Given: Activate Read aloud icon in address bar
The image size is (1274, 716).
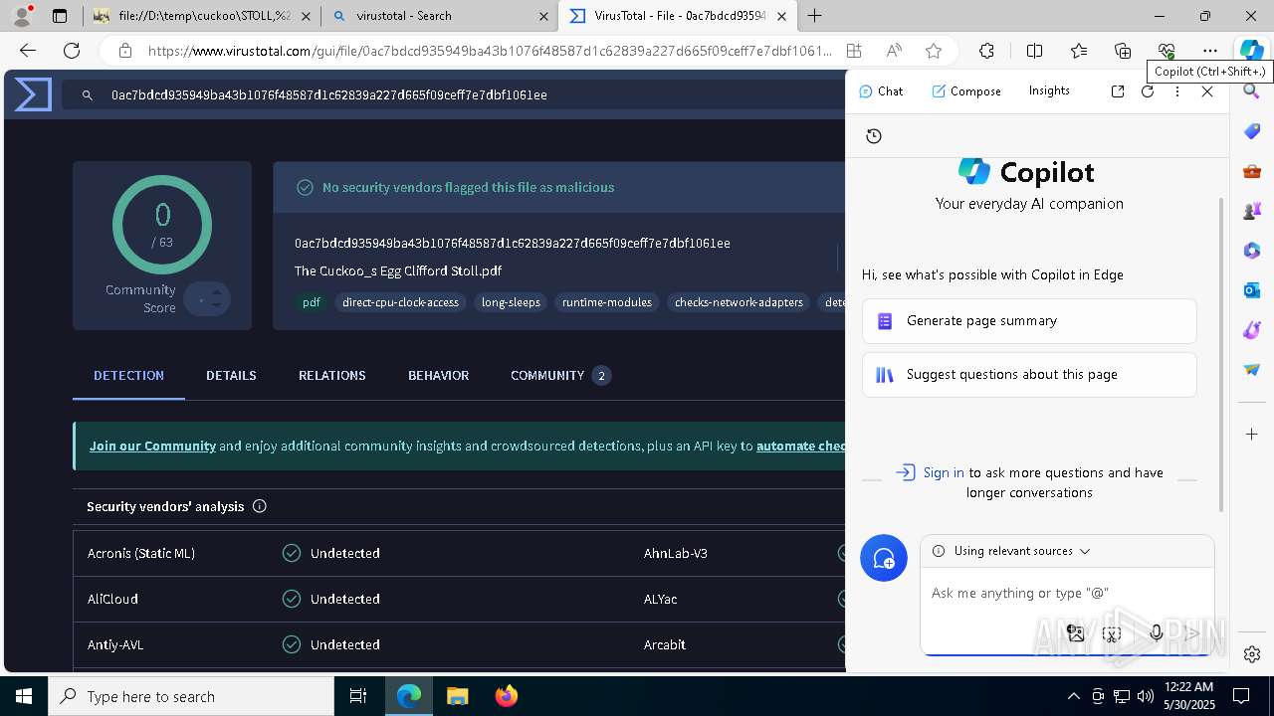Looking at the screenshot, I should (894, 51).
